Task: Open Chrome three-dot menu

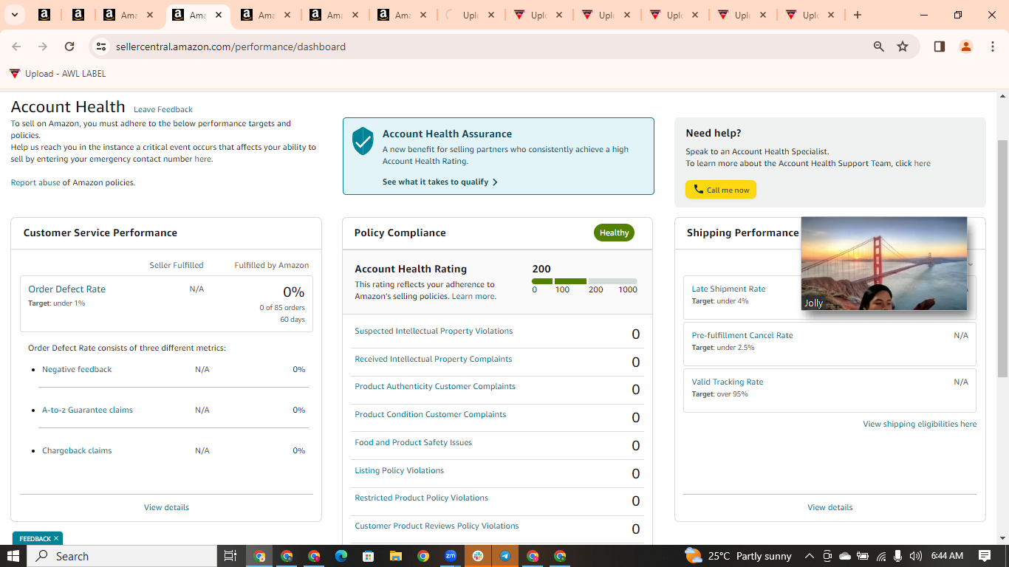Action: [x=993, y=47]
